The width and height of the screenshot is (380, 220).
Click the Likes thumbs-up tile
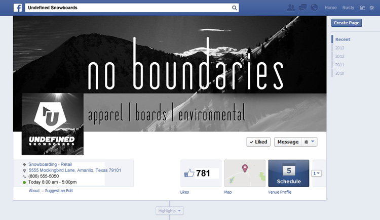point(201,173)
